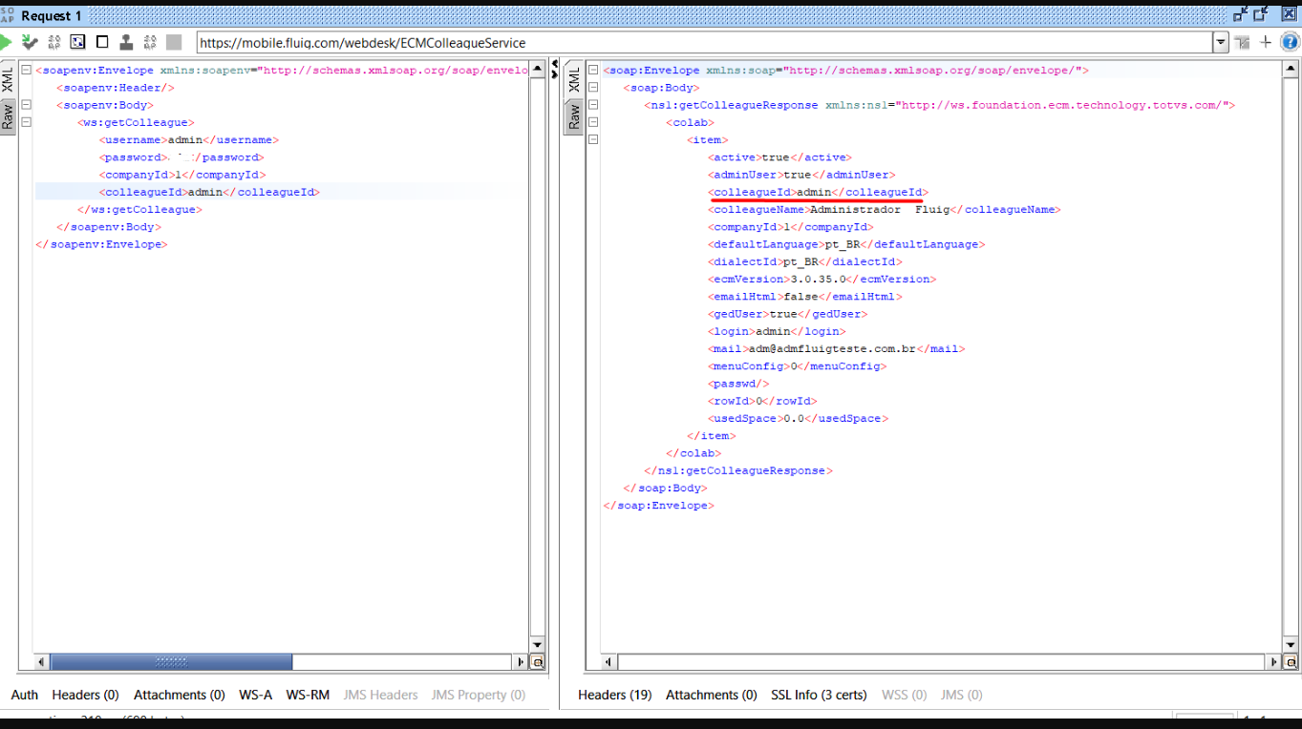The image size is (1302, 729).
Task: Click the username value admin in request
Action: pyautogui.click(x=185, y=140)
